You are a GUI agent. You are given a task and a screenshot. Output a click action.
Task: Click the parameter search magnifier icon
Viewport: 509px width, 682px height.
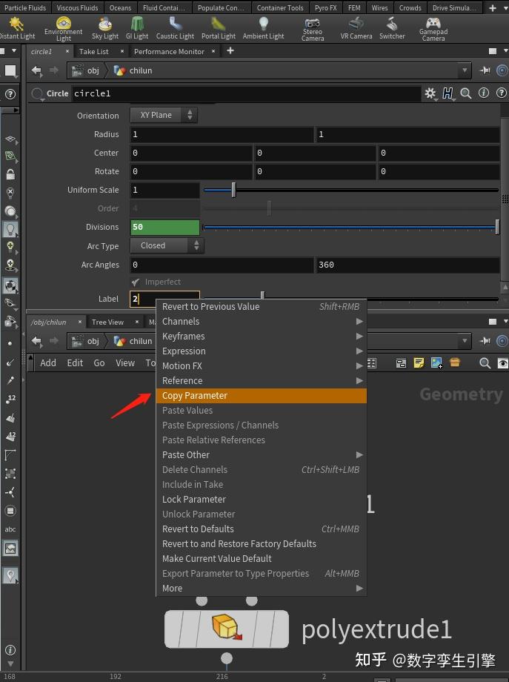click(466, 93)
